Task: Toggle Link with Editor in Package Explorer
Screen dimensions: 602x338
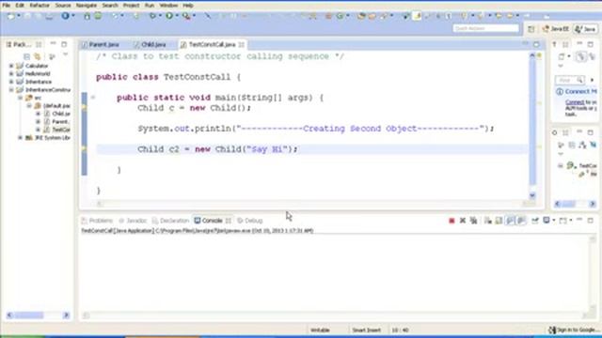Action: point(38,56)
